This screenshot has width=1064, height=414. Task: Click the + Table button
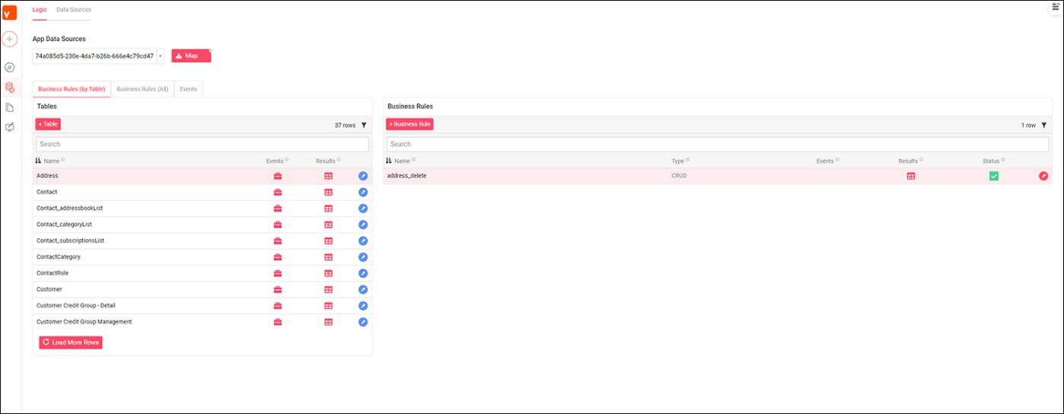pos(48,124)
